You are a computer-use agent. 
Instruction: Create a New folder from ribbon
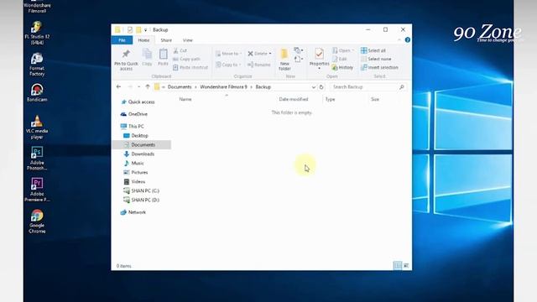point(284,60)
